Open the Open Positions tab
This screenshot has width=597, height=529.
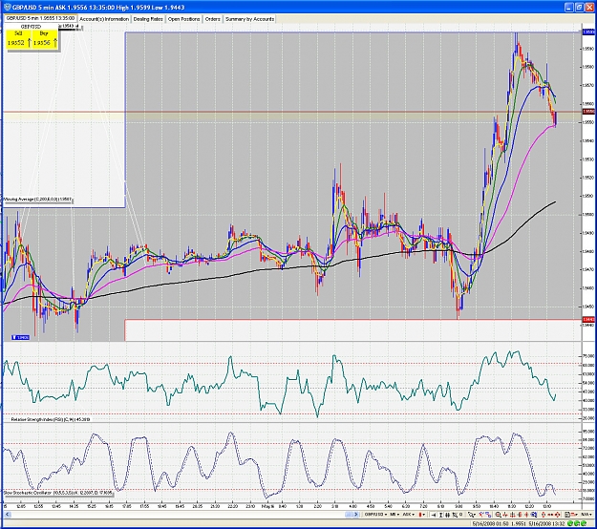click(184, 19)
